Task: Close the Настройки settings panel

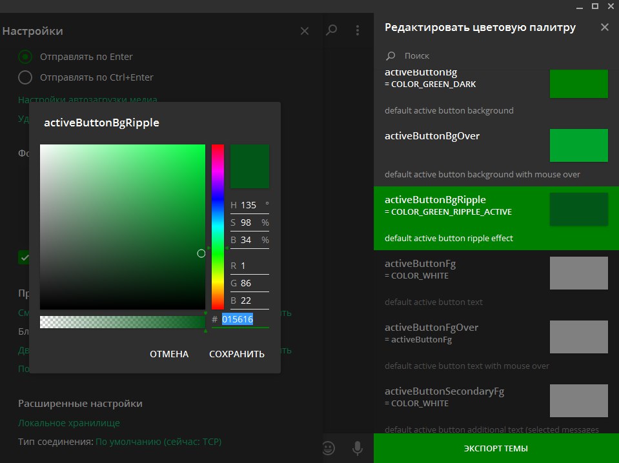Action: (305, 31)
